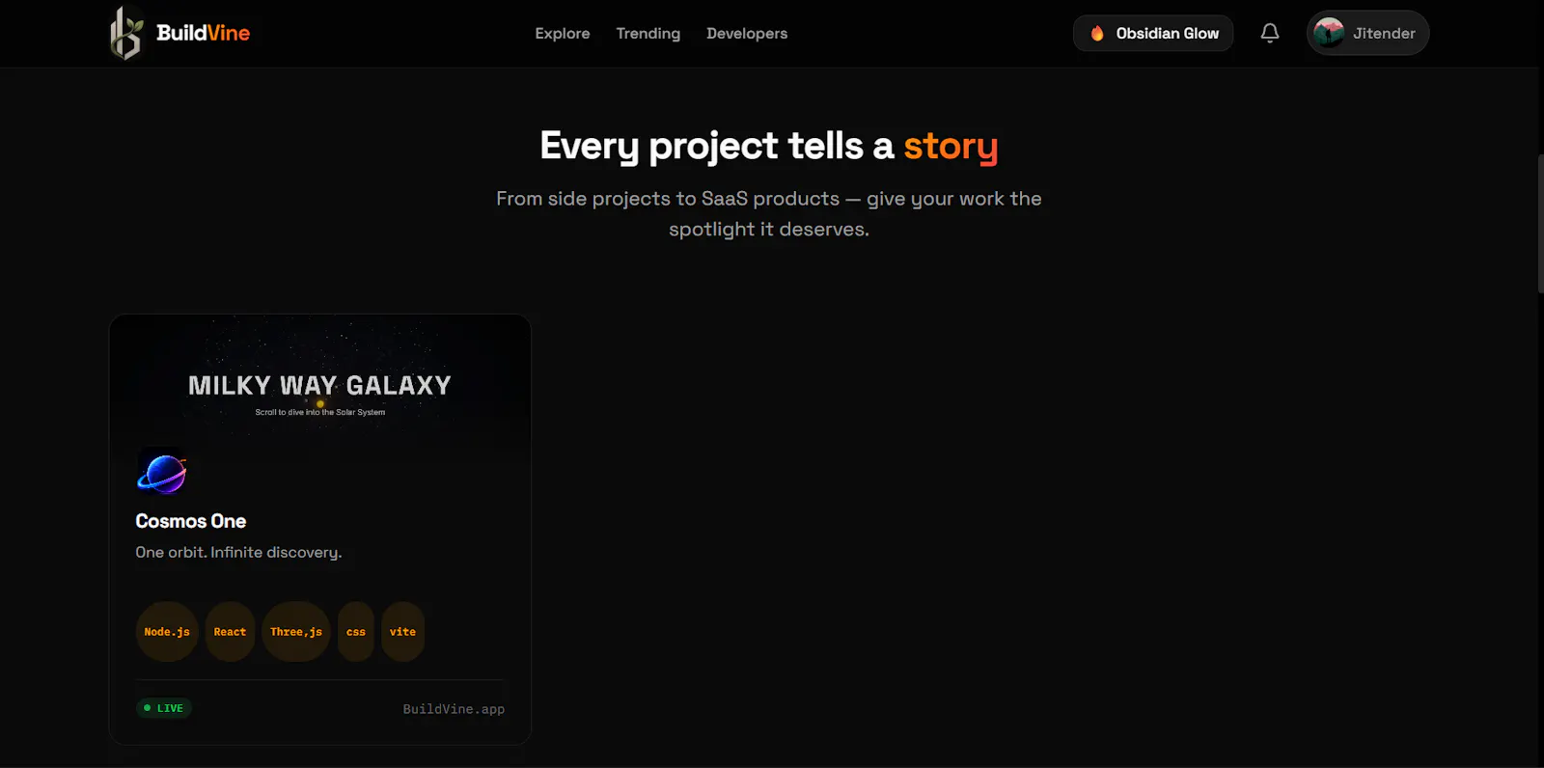Open the Explore menu item

[x=563, y=33]
